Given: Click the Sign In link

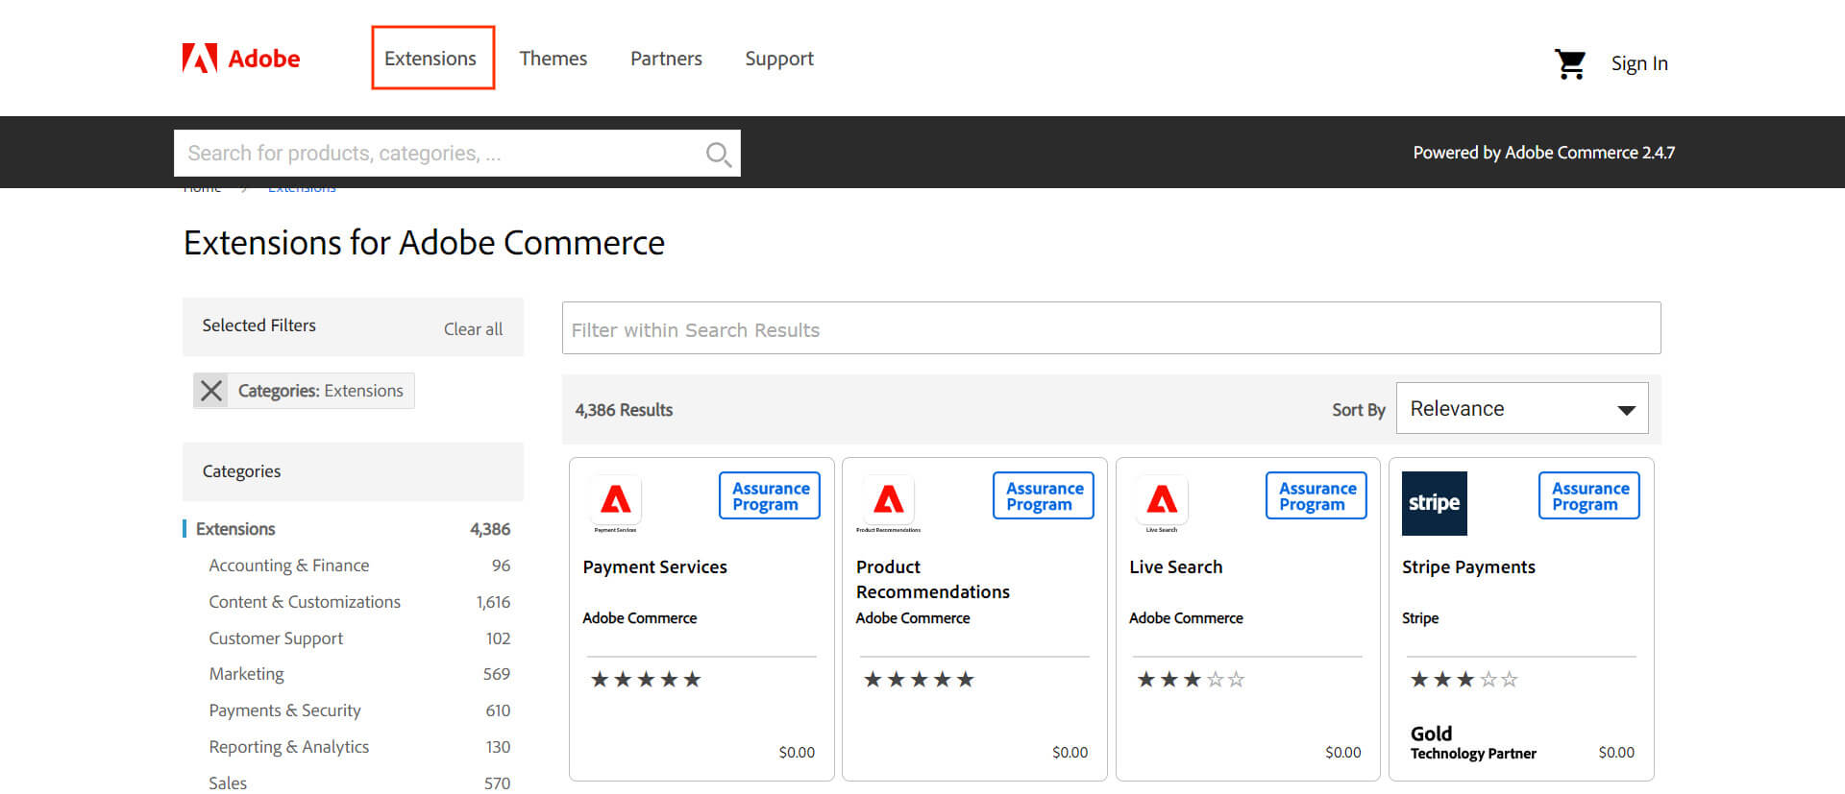Looking at the screenshot, I should (x=1639, y=63).
